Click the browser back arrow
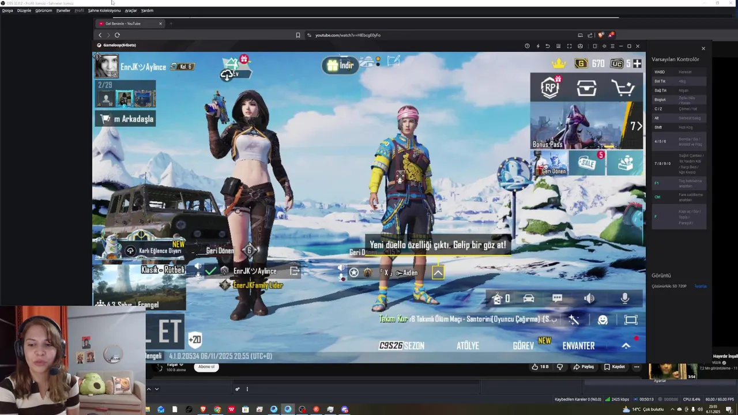The width and height of the screenshot is (738, 415). tap(100, 35)
